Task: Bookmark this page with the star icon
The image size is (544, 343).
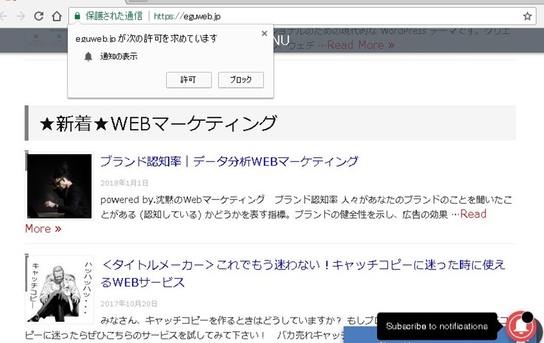Action: pos(527,16)
